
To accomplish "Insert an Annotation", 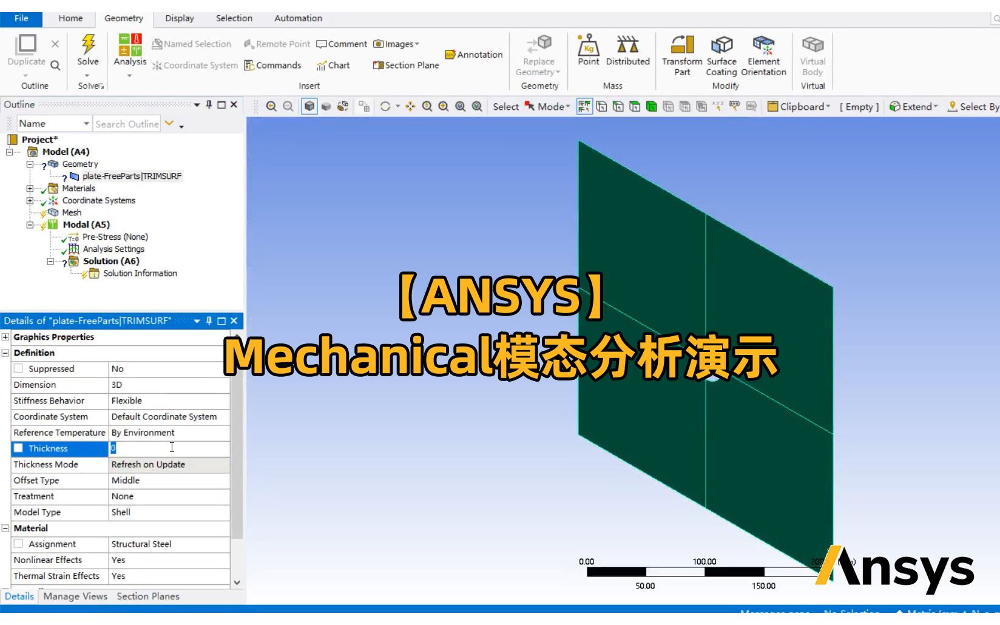I will [x=474, y=55].
